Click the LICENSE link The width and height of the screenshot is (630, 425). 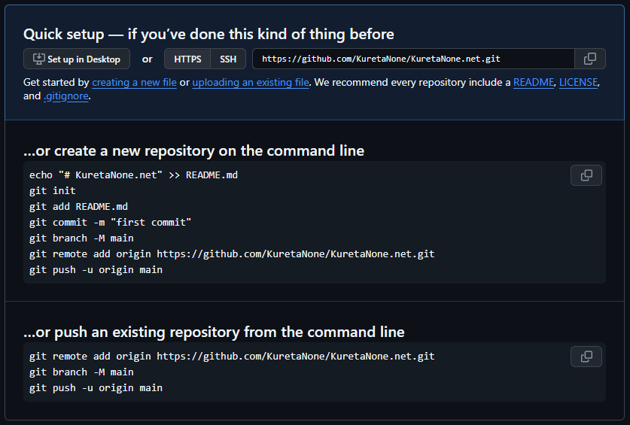pyautogui.click(x=579, y=82)
